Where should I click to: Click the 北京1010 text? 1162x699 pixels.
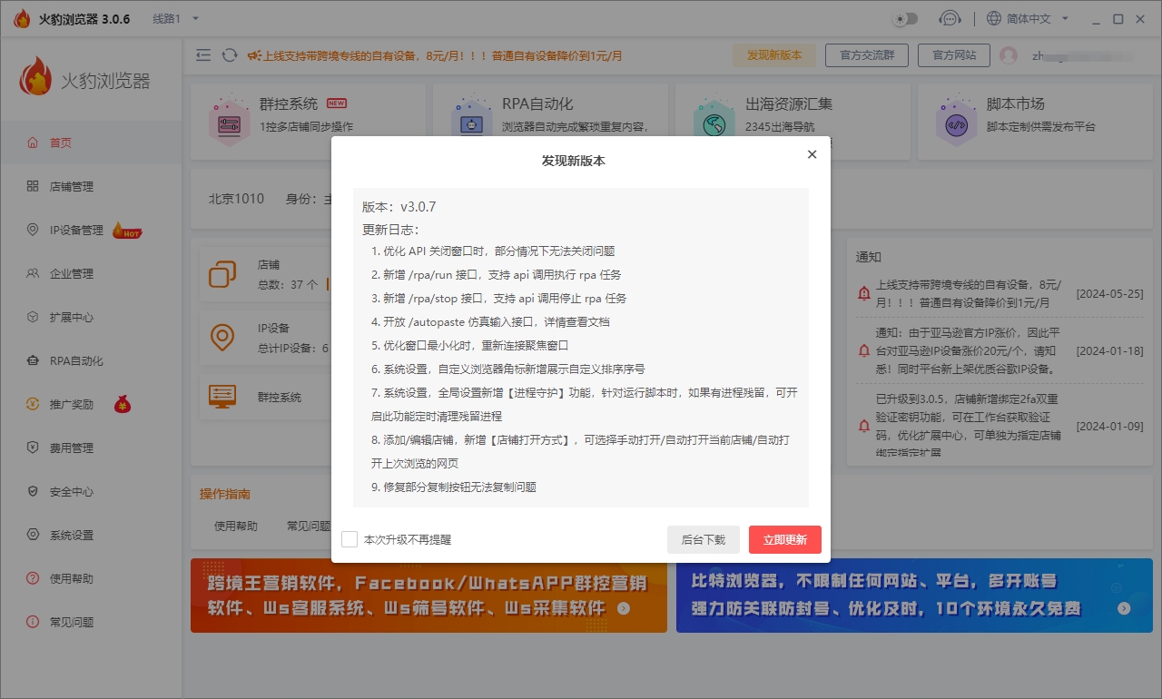pos(236,199)
